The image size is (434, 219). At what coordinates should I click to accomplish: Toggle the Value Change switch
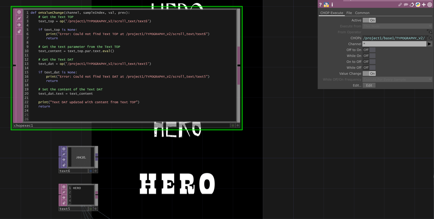point(369,74)
